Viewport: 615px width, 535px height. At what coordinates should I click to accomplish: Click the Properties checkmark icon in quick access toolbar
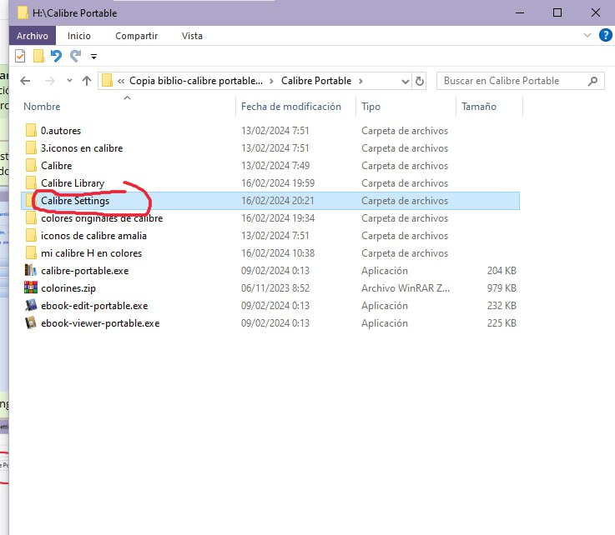click(x=20, y=57)
